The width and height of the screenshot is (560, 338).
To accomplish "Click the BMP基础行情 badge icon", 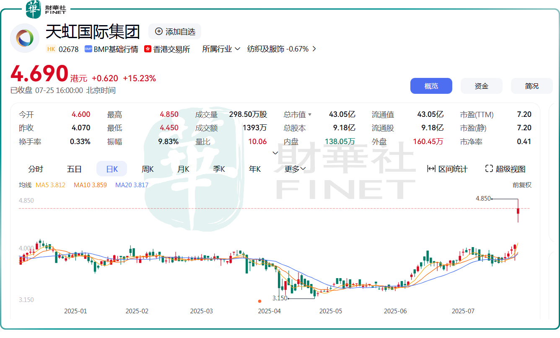I will click(x=88, y=49).
